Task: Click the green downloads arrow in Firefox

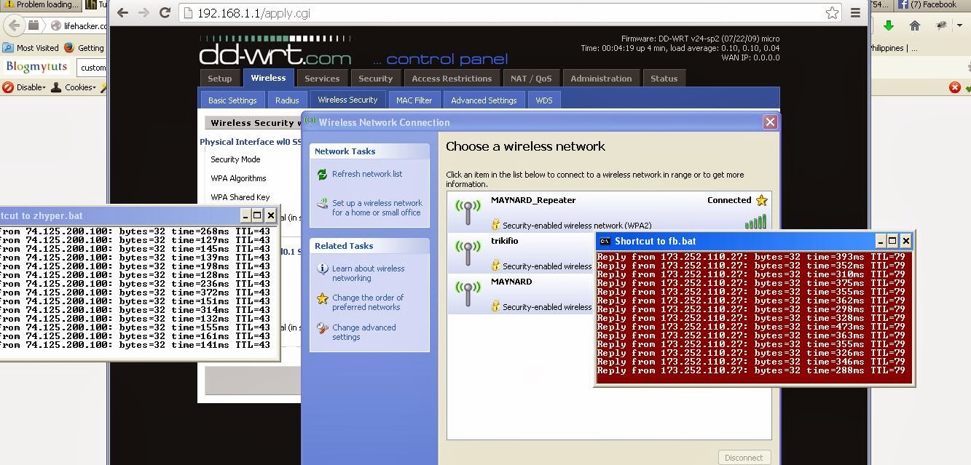Action: [x=889, y=25]
